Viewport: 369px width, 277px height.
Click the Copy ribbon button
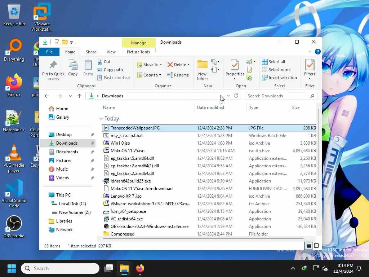tap(73, 68)
